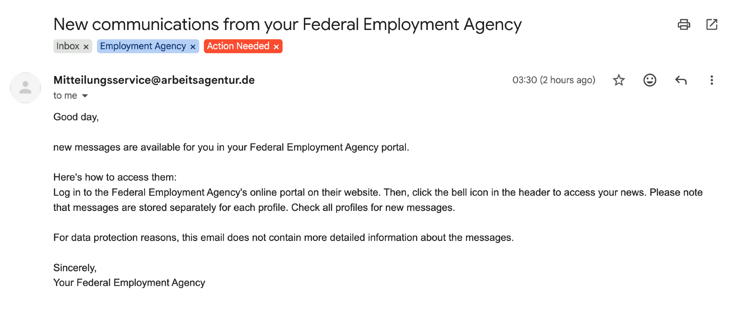This screenshot has width=732, height=329.
Task: Click the "Good day," greeting line
Action: pyautogui.click(x=76, y=117)
